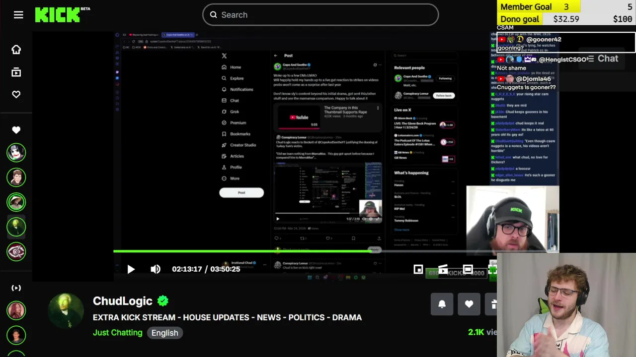
Task: Toggle theater mode in player controls
Action: tap(468, 269)
